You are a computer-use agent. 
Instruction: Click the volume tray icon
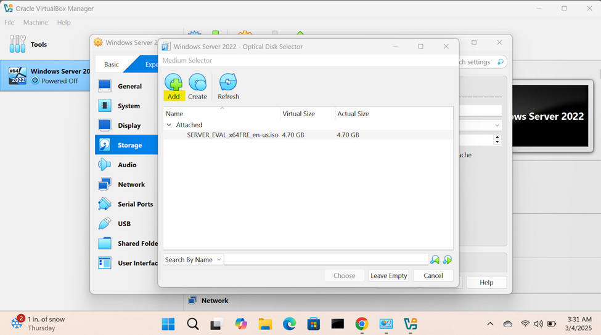point(538,324)
